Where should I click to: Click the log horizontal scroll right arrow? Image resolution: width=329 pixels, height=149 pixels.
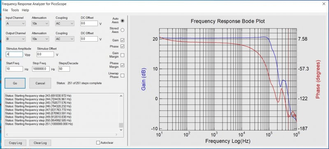pyautogui.click(x=117, y=135)
